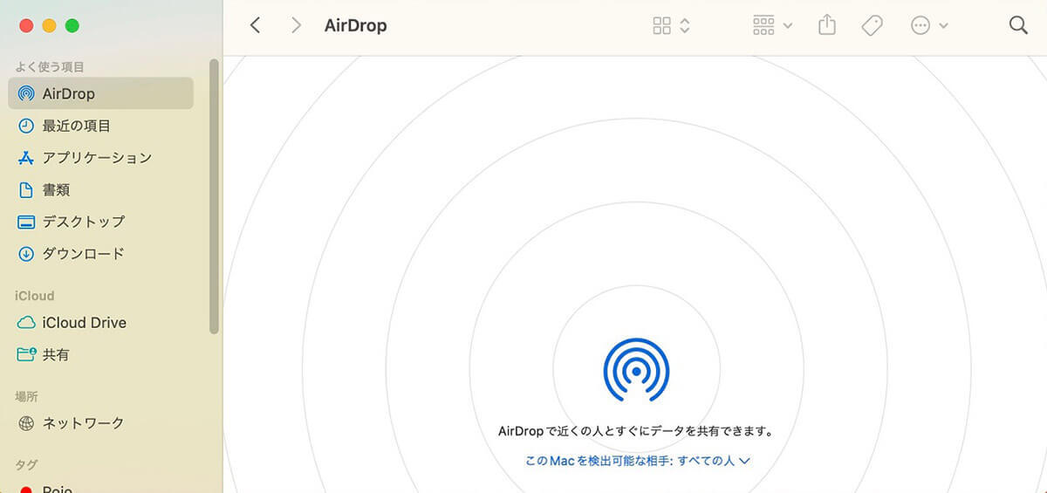The image size is (1047, 493).
Task: Click the clock icon beside 最近の項目
Action: tap(26, 126)
